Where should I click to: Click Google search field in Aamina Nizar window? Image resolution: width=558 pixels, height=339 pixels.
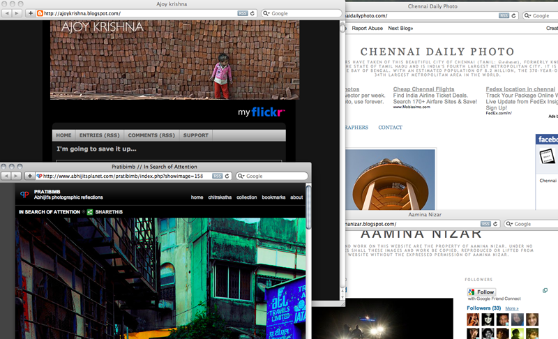click(531, 224)
